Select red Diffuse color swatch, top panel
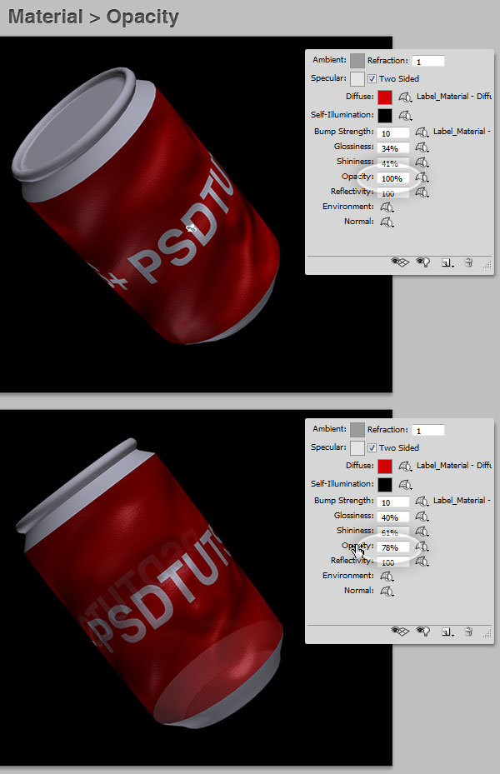 pyautogui.click(x=384, y=97)
